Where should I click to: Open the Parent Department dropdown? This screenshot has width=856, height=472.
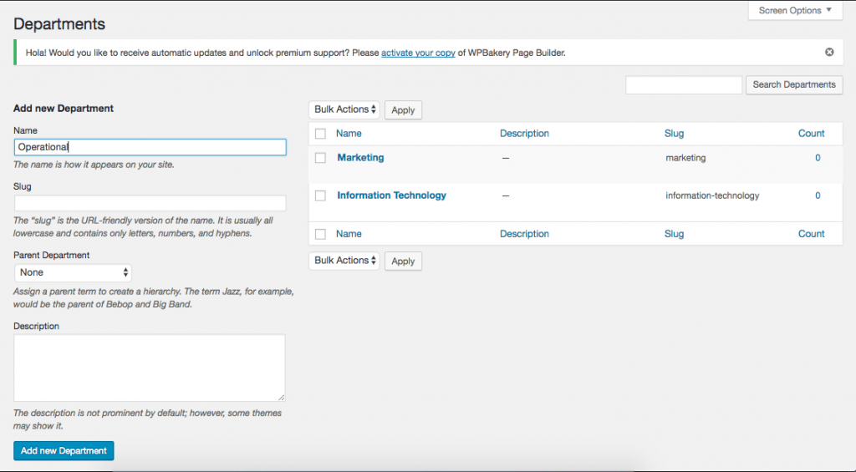pos(73,272)
